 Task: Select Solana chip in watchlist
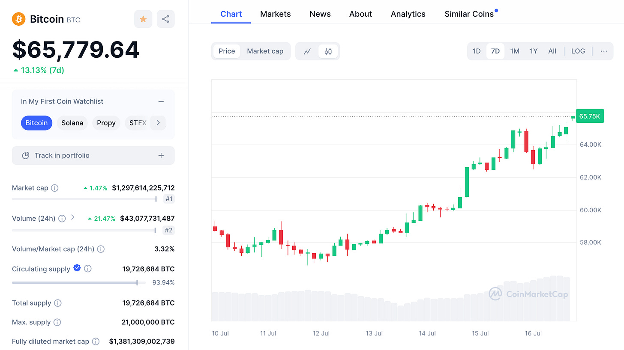click(x=72, y=123)
